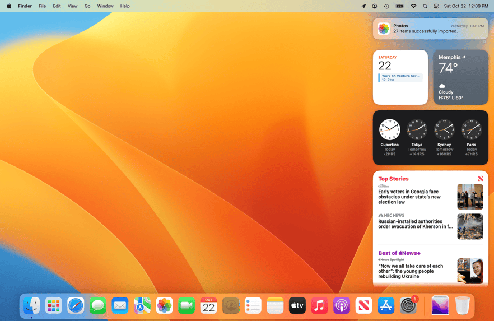Click the user account icon in menu bar

point(375,6)
